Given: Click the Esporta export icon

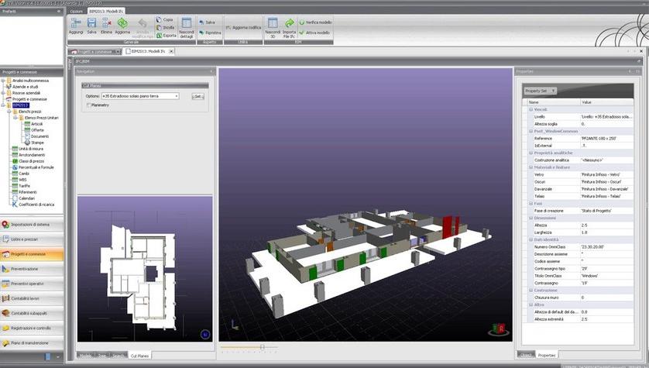Looking at the screenshot, I should click(x=159, y=36).
